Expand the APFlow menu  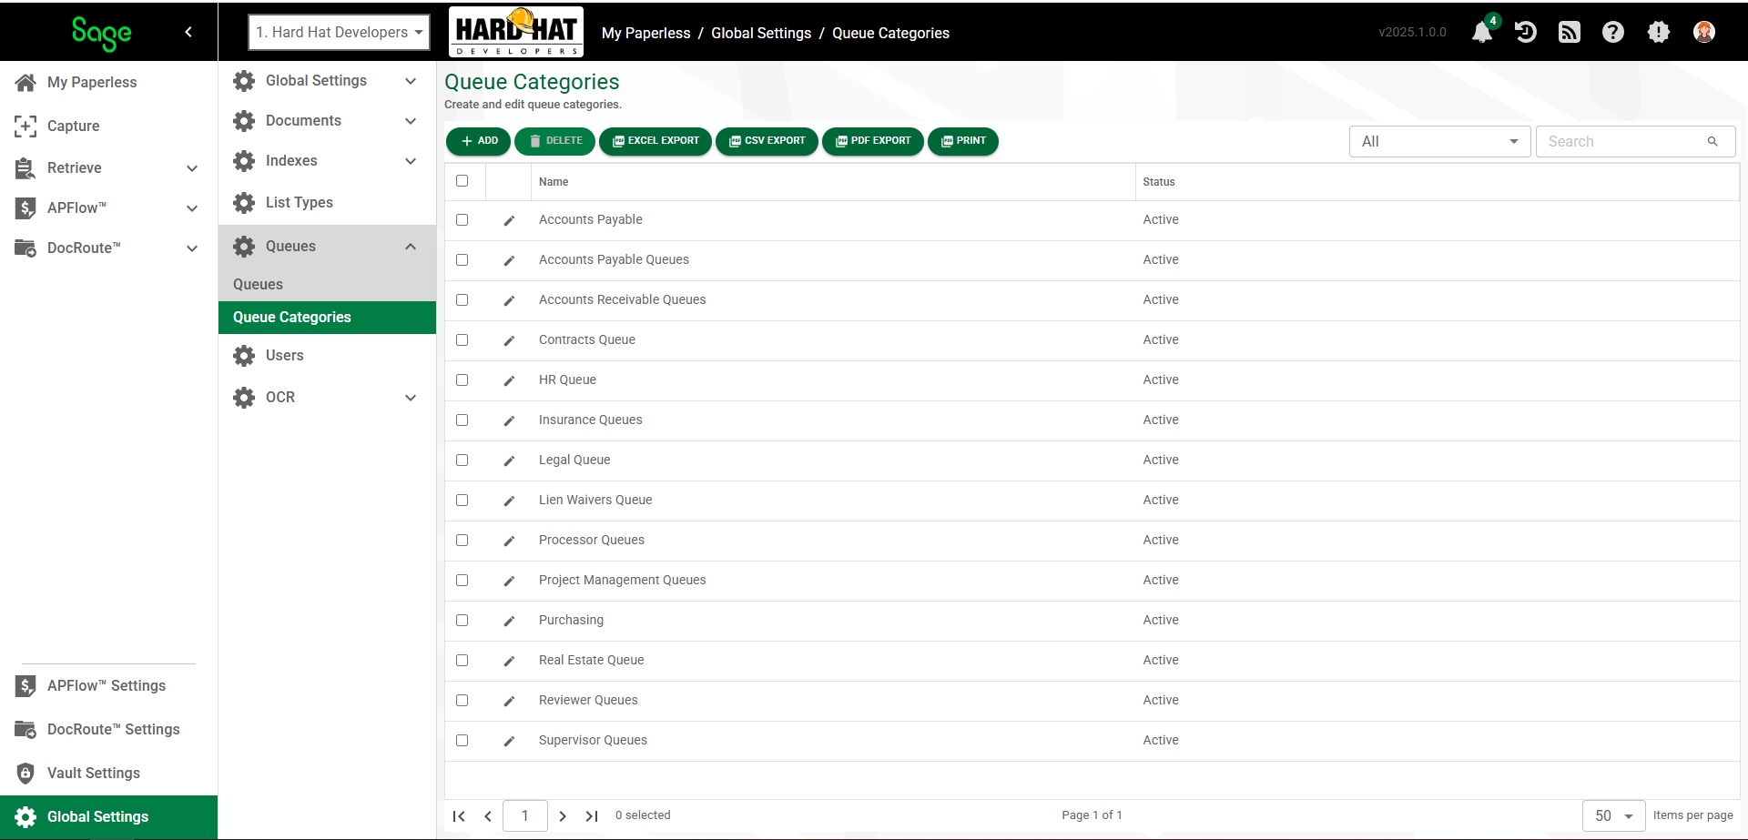192,208
